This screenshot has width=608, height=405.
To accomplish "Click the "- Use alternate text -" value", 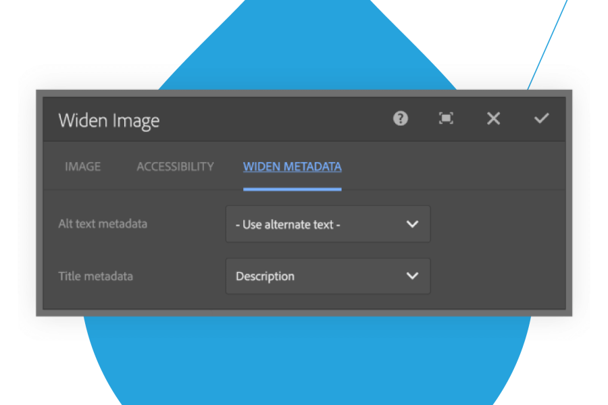I will (x=288, y=225).
